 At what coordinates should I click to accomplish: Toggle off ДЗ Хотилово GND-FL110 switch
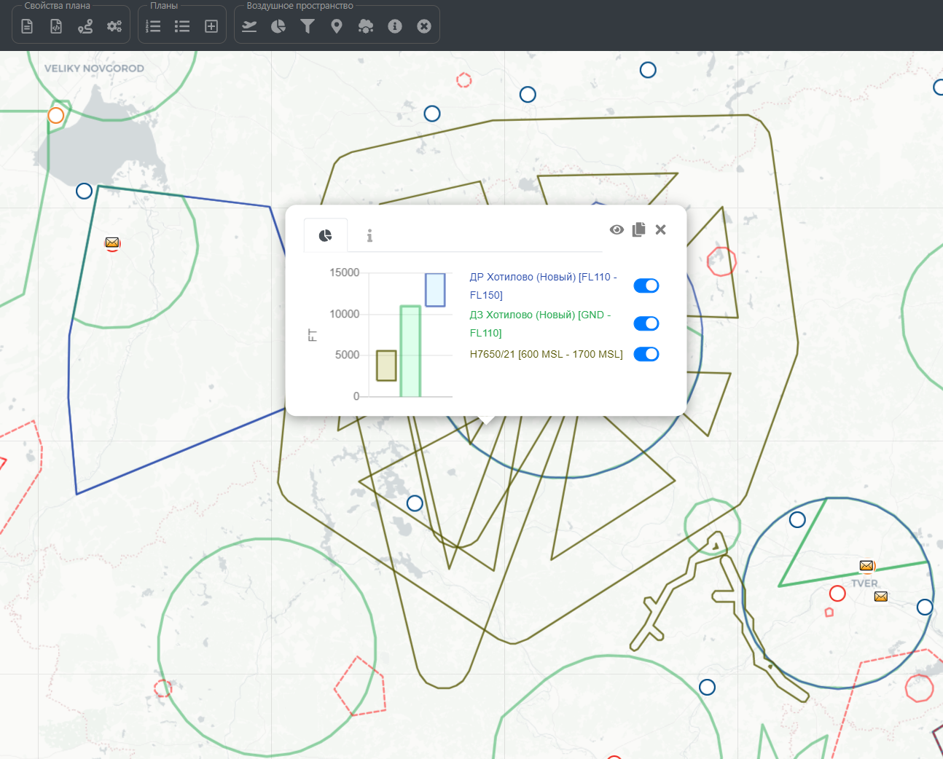[x=646, y=323]
